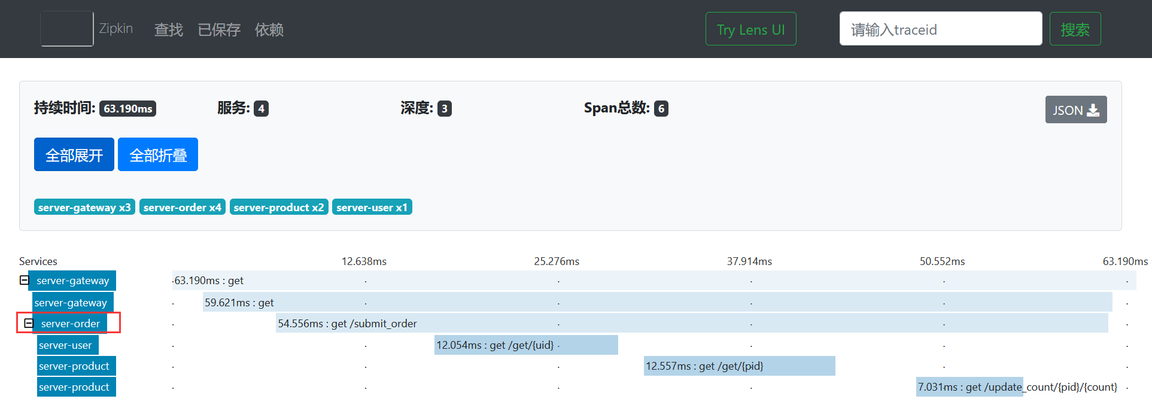Download trace via JSON button
The width and height of the screenshot is (1152, 408).
(x=1075, y=110)
